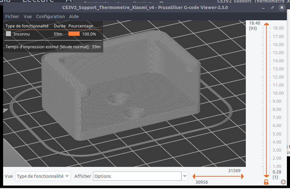Image resolution: width=290 pixels, height=189 pixels.
Task: Click the 18.40 top layer value
Action: [x=255, y=23]
